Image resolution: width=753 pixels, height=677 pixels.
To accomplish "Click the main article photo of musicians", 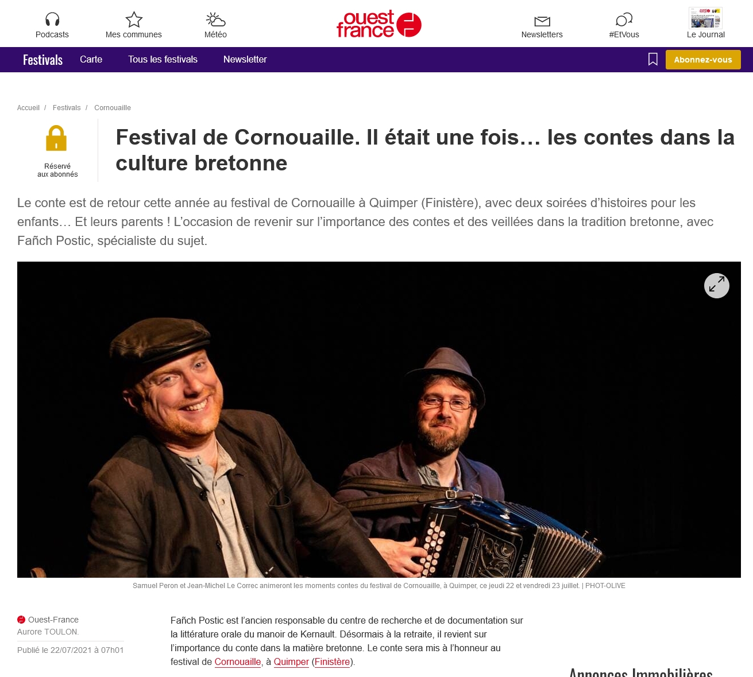I will (x=379, y=419).
